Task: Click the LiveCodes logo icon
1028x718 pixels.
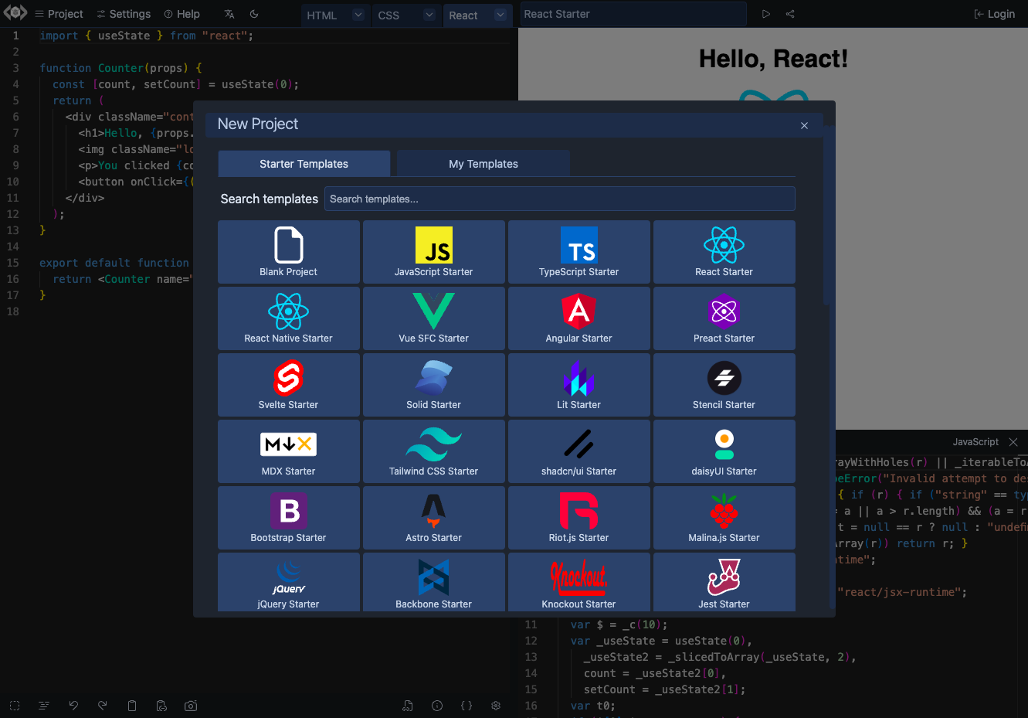Action: pos(15,12)
